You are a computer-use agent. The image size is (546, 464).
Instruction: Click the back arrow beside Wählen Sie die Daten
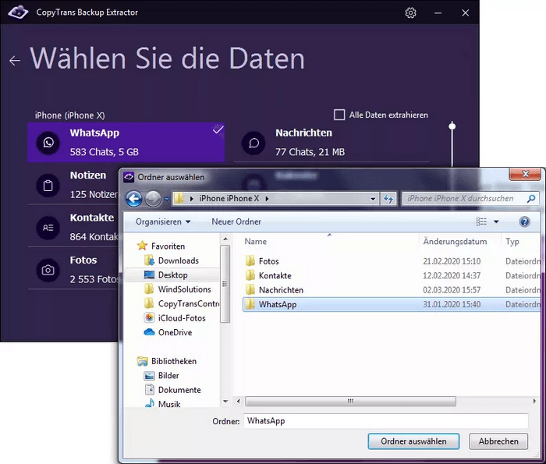click(x=15, y=61)
